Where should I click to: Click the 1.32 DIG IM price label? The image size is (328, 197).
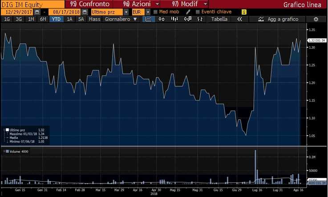click(x=317, y=40)
